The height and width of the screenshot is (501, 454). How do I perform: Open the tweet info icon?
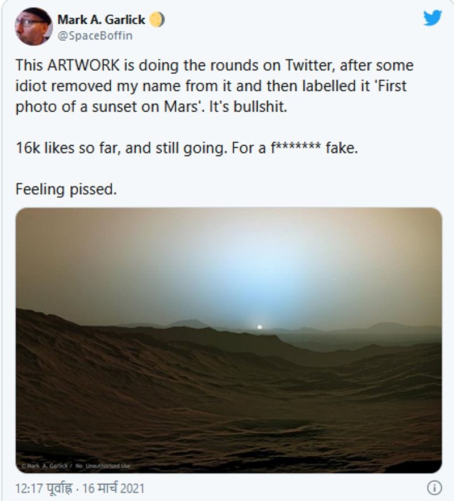pos(435,488)
